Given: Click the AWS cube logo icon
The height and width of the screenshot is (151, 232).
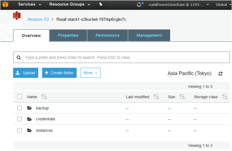Looking at the screenshot, I should tap(5, 4).
